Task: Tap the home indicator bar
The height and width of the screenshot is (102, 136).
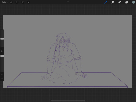Action: pyautogui.click(x=68, y=101)
